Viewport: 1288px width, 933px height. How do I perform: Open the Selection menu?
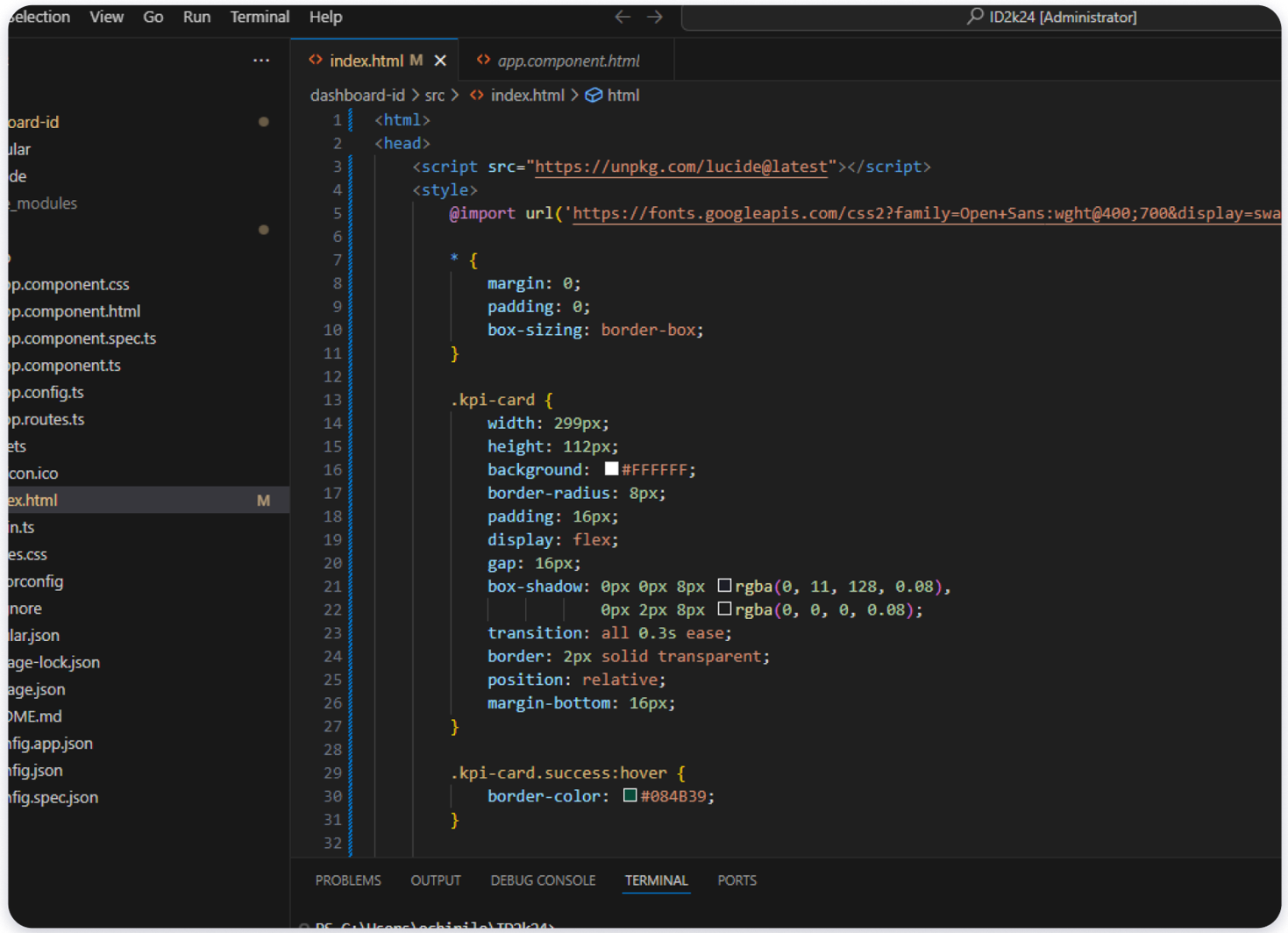[x=39, y=17]
